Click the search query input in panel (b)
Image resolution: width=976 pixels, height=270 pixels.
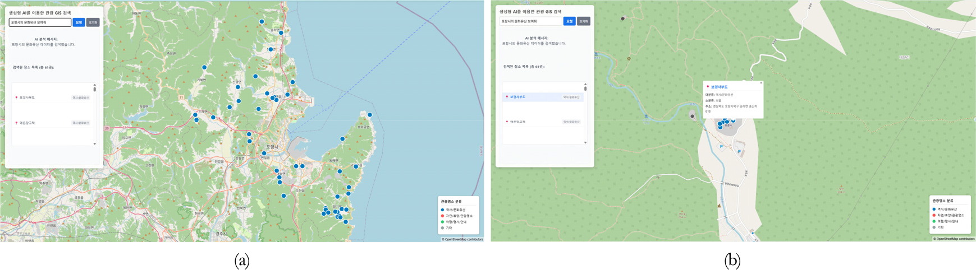pos(530,21)
